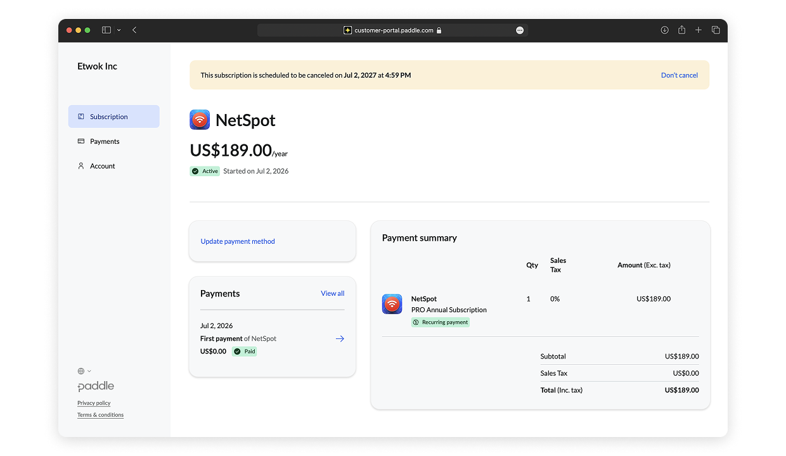
Task: Open the Subscription sidebar section
Action: click(x=114, y=117)
